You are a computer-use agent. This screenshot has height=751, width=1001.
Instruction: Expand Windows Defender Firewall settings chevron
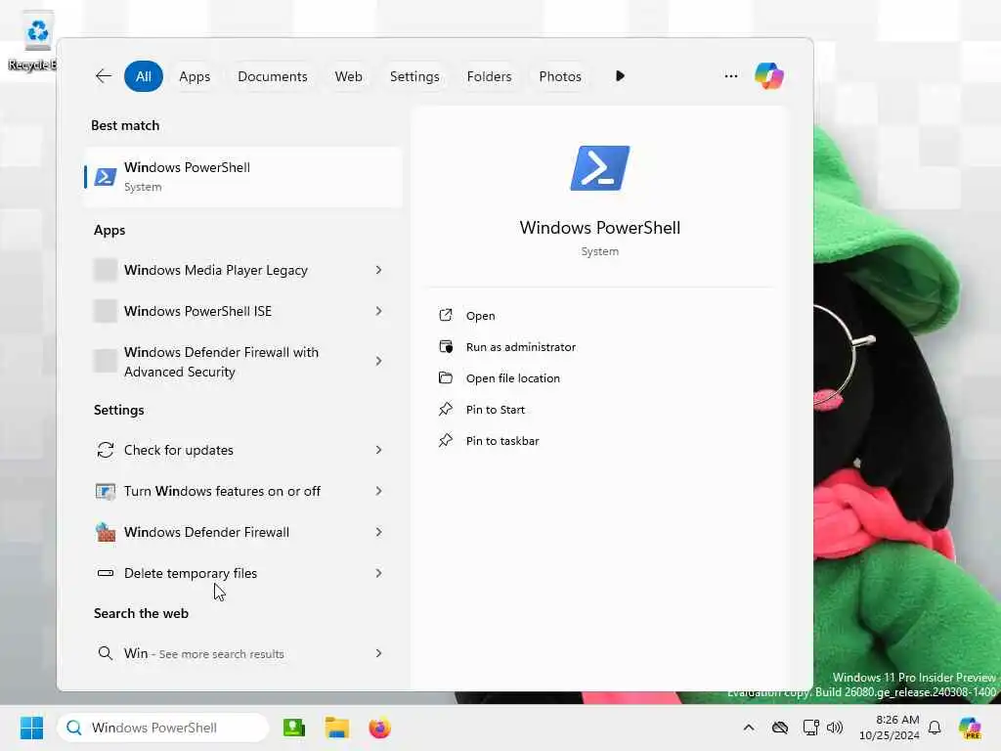(378, 532)
